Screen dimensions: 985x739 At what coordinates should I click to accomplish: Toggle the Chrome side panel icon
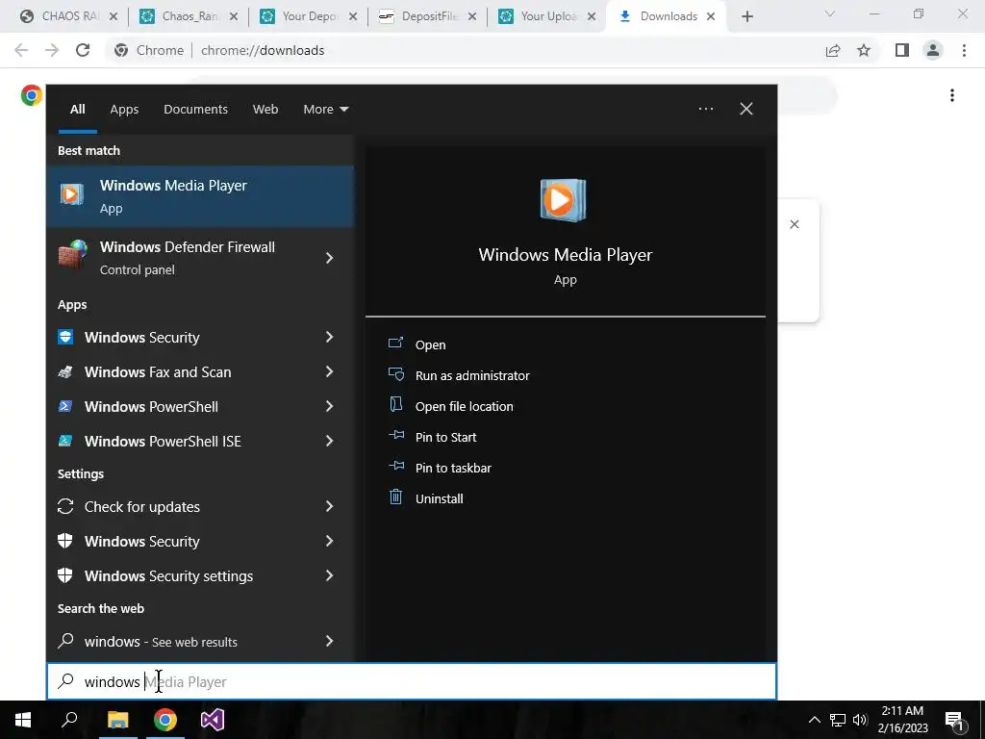click(x=902, y=50)
